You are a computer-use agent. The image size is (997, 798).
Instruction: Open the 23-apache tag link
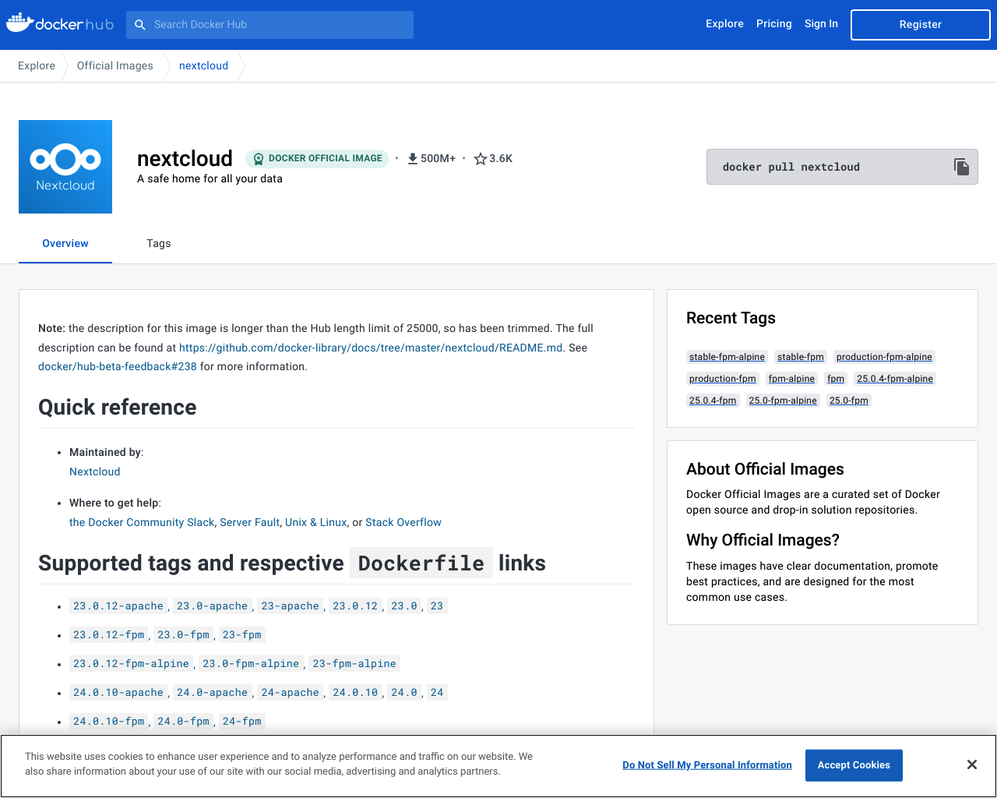(x=291, y=606)
